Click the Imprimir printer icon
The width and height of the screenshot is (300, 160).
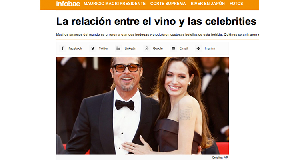click(198, 48)
